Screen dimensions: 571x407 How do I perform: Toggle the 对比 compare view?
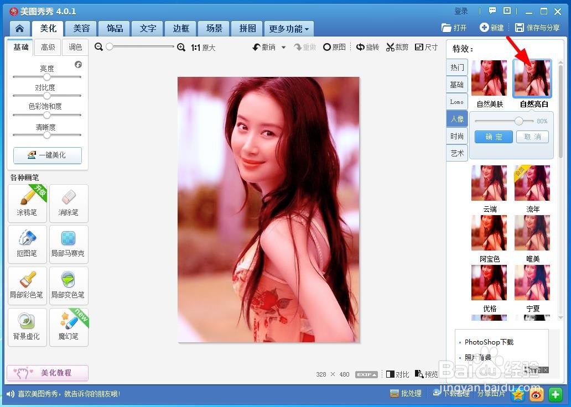coord(398,374)
